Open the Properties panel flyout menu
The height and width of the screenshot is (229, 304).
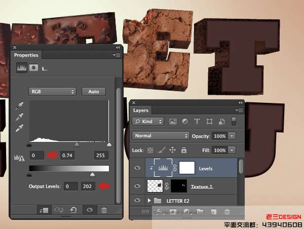[117, 55]
